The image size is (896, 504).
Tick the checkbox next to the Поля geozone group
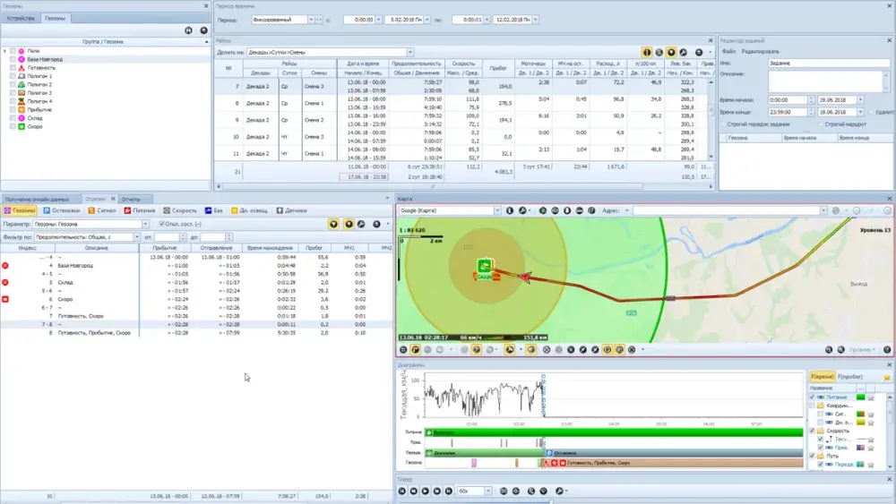click(13, 51)
